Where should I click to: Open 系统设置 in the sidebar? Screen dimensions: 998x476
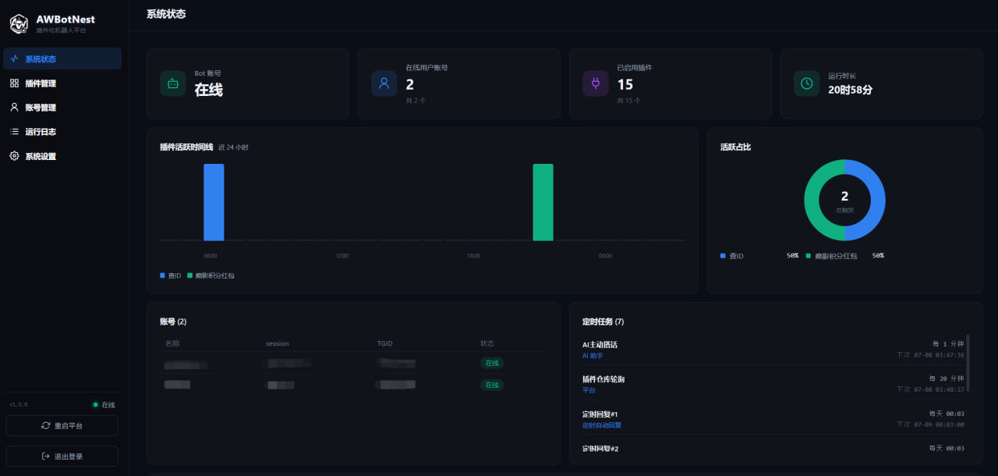click(x=62, y=156)
